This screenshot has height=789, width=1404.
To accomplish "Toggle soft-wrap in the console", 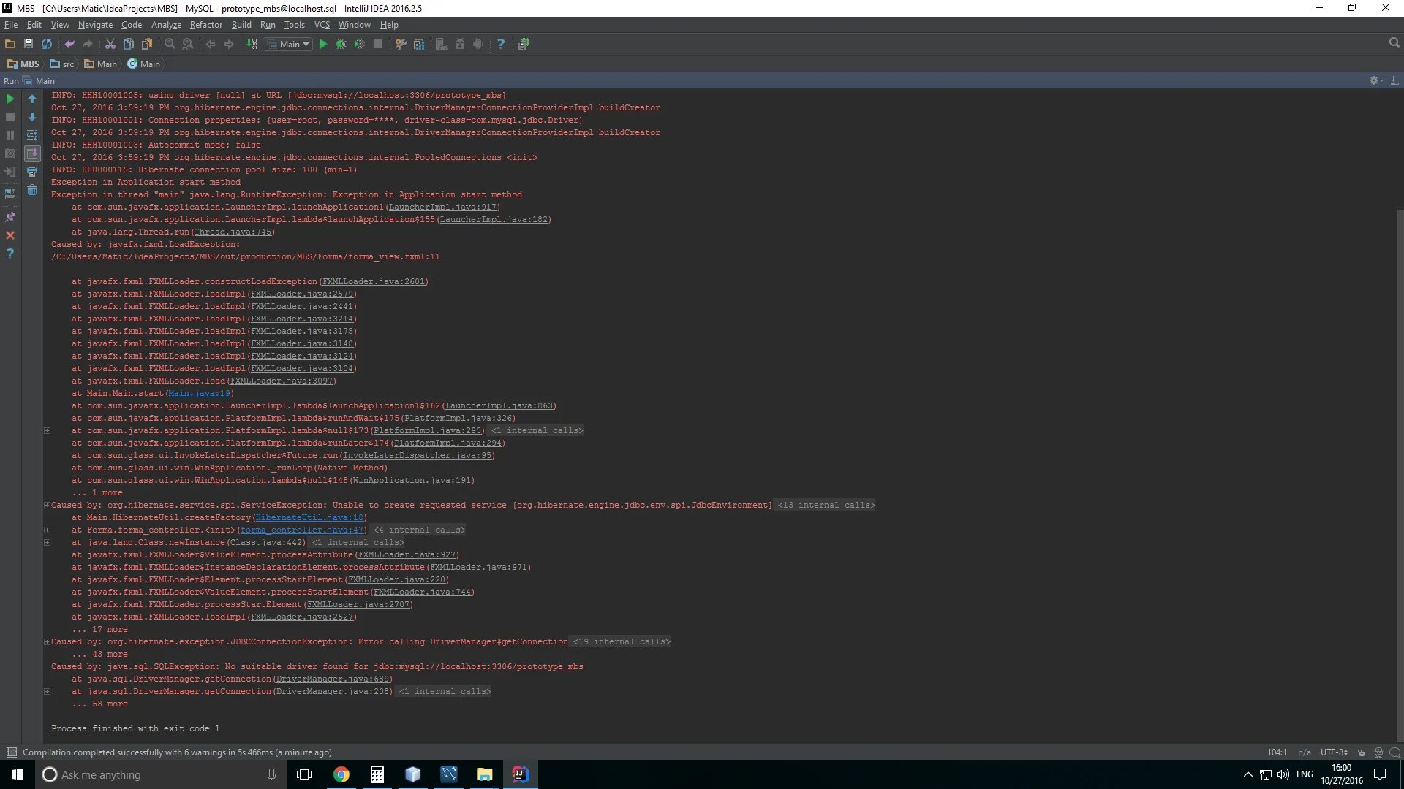I will [x=32, y=135].
